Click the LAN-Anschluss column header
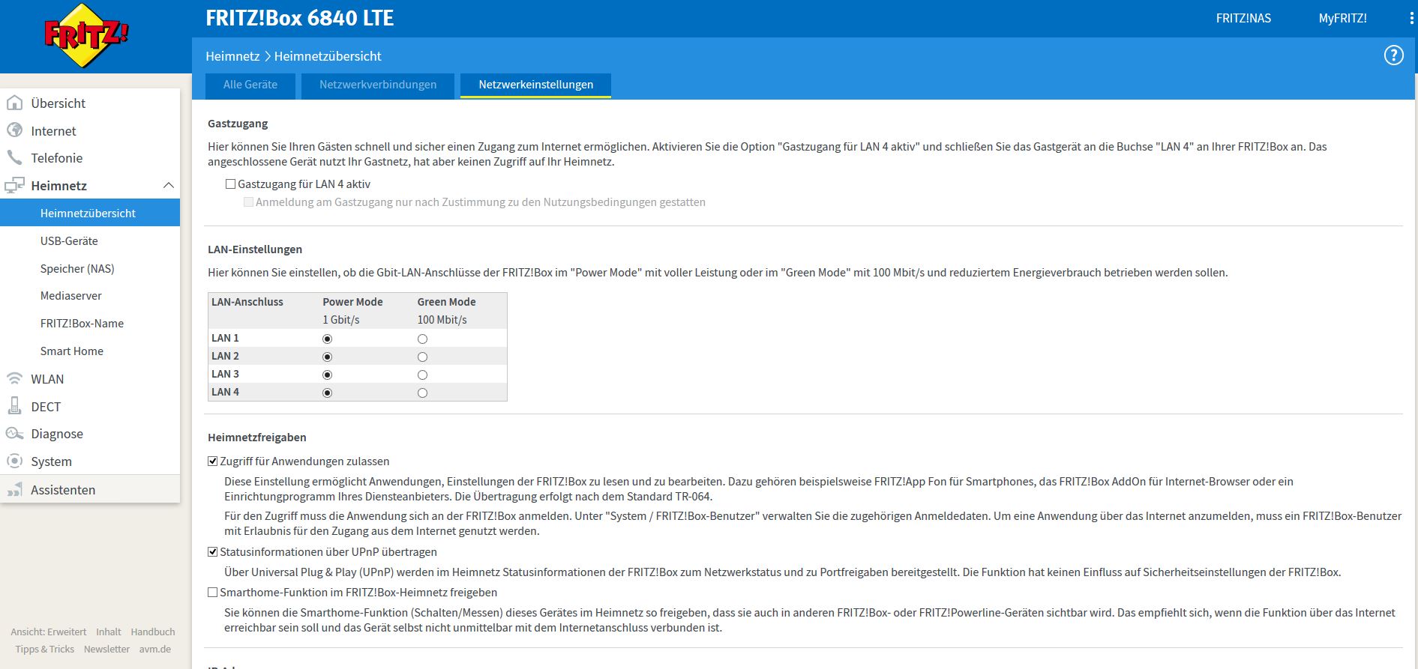This screenshot has width=1418, height=669. tap(247, 301)
